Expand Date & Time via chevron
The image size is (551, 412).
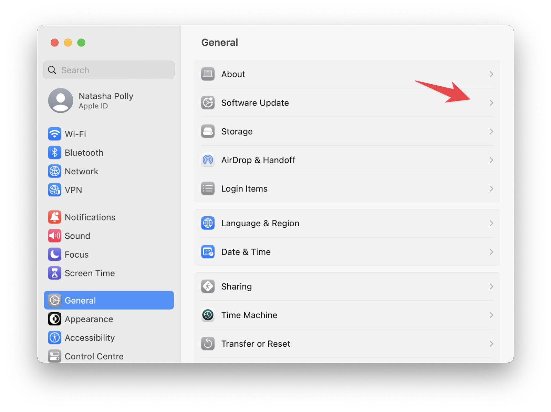coord(491,252)
